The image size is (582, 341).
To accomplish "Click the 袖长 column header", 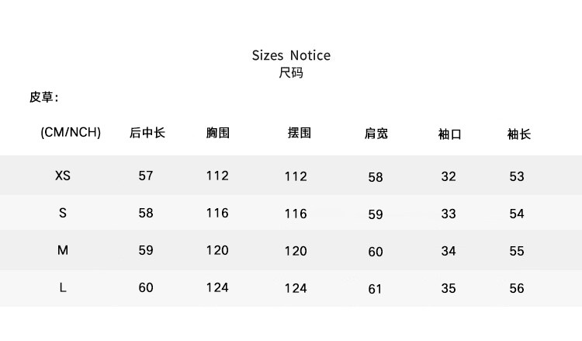I will pos(518,134).
